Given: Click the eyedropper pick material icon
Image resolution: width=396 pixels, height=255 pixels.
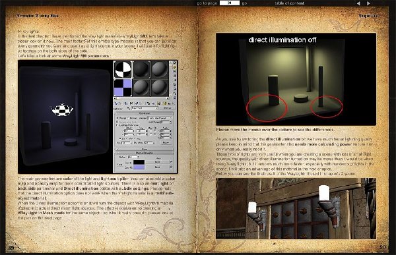Looking at the screenshot, I should point(129,108).
